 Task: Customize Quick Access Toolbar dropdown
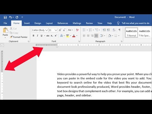coord(22,17)
